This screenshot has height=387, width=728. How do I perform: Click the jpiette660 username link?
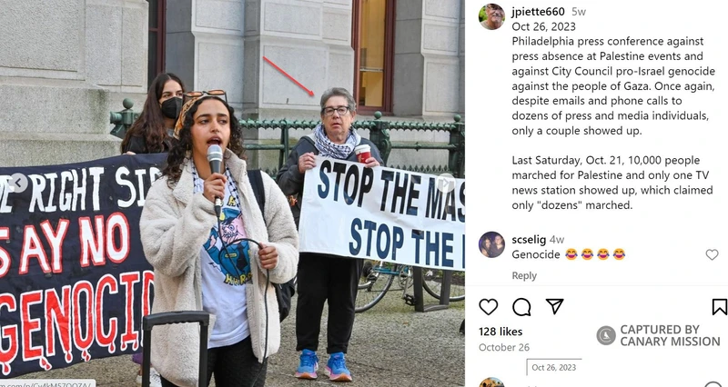click(x=538, y=12)
